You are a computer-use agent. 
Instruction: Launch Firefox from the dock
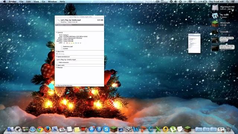tap(47, 129)
